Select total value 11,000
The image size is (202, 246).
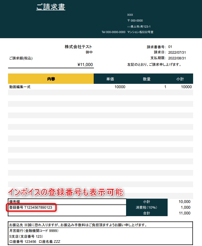click(185, 213)
